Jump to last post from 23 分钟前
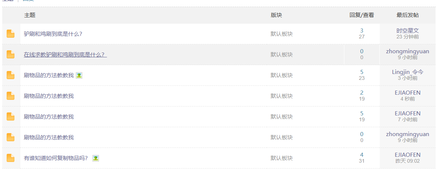 pyautogui.click(x=407, y=37)
